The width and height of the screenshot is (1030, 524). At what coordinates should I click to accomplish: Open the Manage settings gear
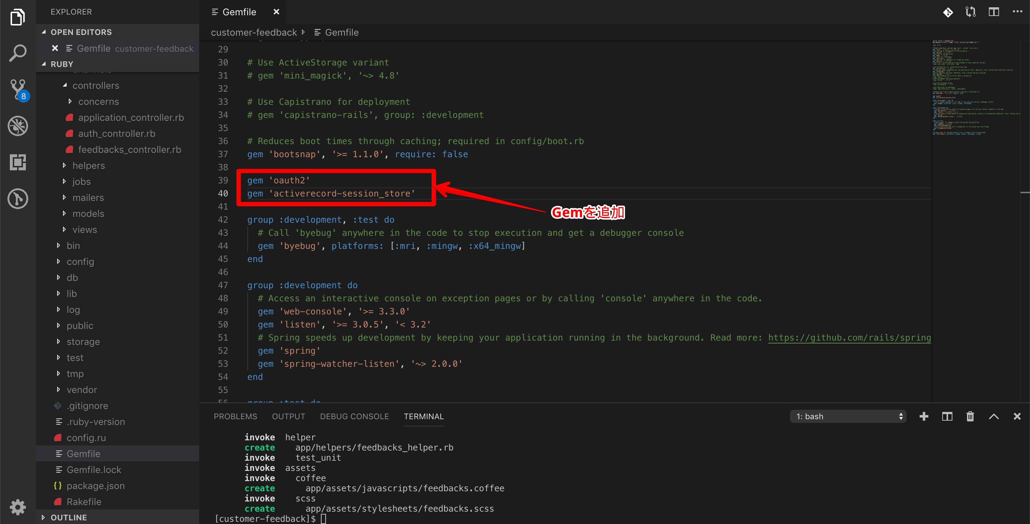(x=17, y=507)
